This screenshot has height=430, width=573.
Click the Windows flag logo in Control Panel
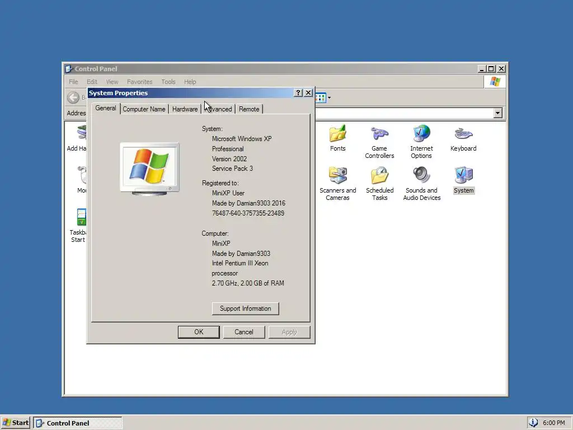click(x=495, y=82)
